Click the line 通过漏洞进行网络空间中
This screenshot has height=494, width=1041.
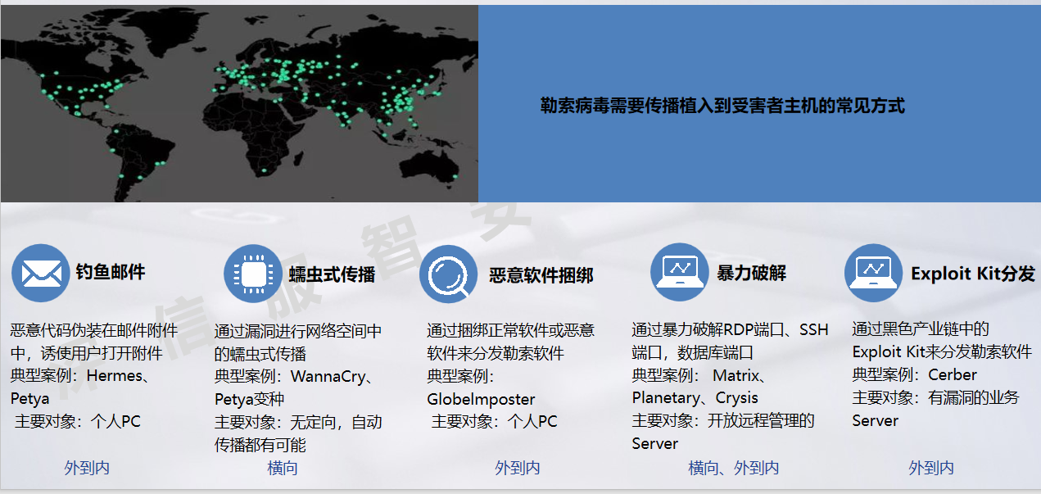(x=298, y=332)
